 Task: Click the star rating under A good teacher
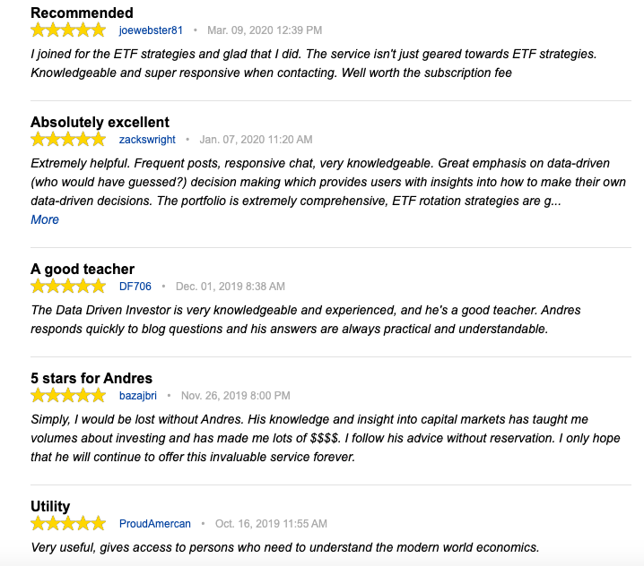click(67, 286)
